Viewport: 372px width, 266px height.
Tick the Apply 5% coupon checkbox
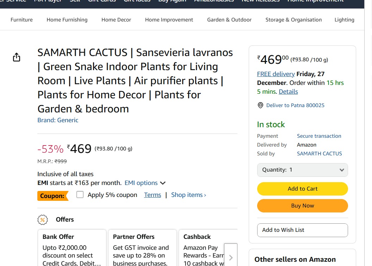click(80, 194)
